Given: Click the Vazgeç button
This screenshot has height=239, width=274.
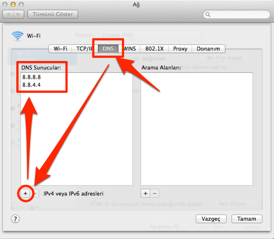Looking at the screenshot, I should point(211,219).
